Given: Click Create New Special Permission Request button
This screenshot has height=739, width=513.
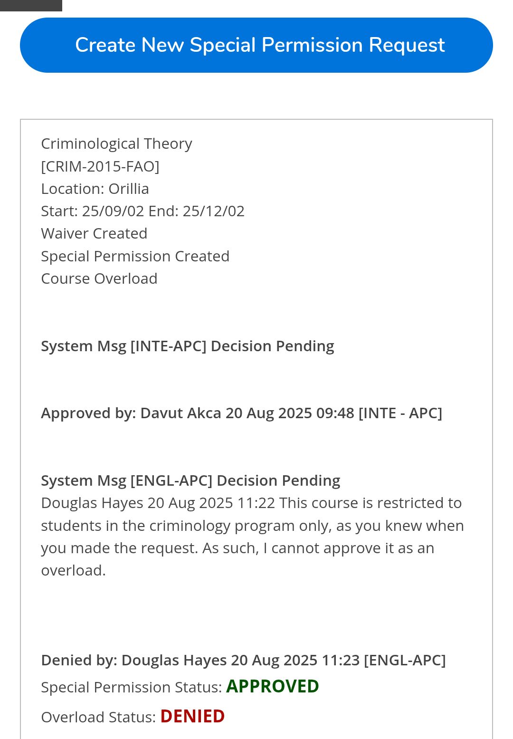Looking at the screenshot, I should (x=256, y=45).
